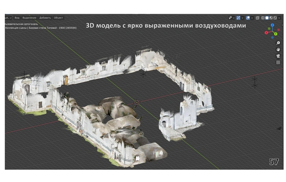Open the shading options dropdown arrow
The width and height of the screenshot is (286, 182).
click(279, 18)
